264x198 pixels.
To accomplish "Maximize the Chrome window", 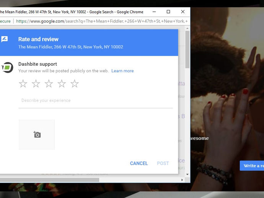I will (168, 11).
